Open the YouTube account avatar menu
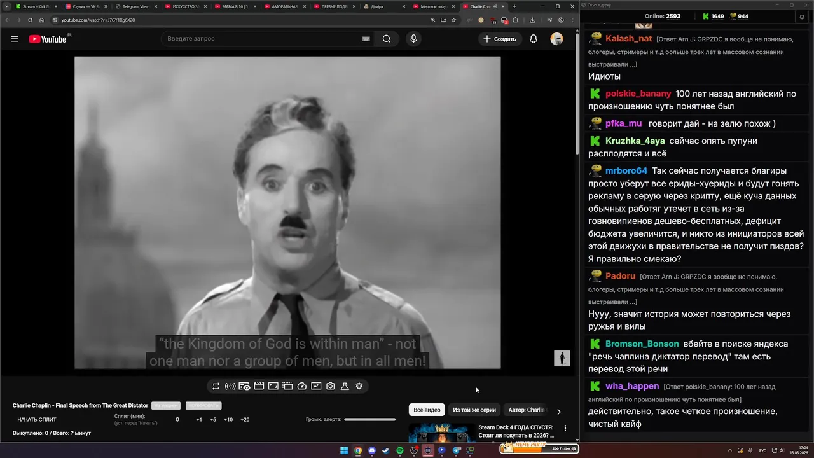The width and height of the screenshot is (814, 458). [x=556, y=39]
